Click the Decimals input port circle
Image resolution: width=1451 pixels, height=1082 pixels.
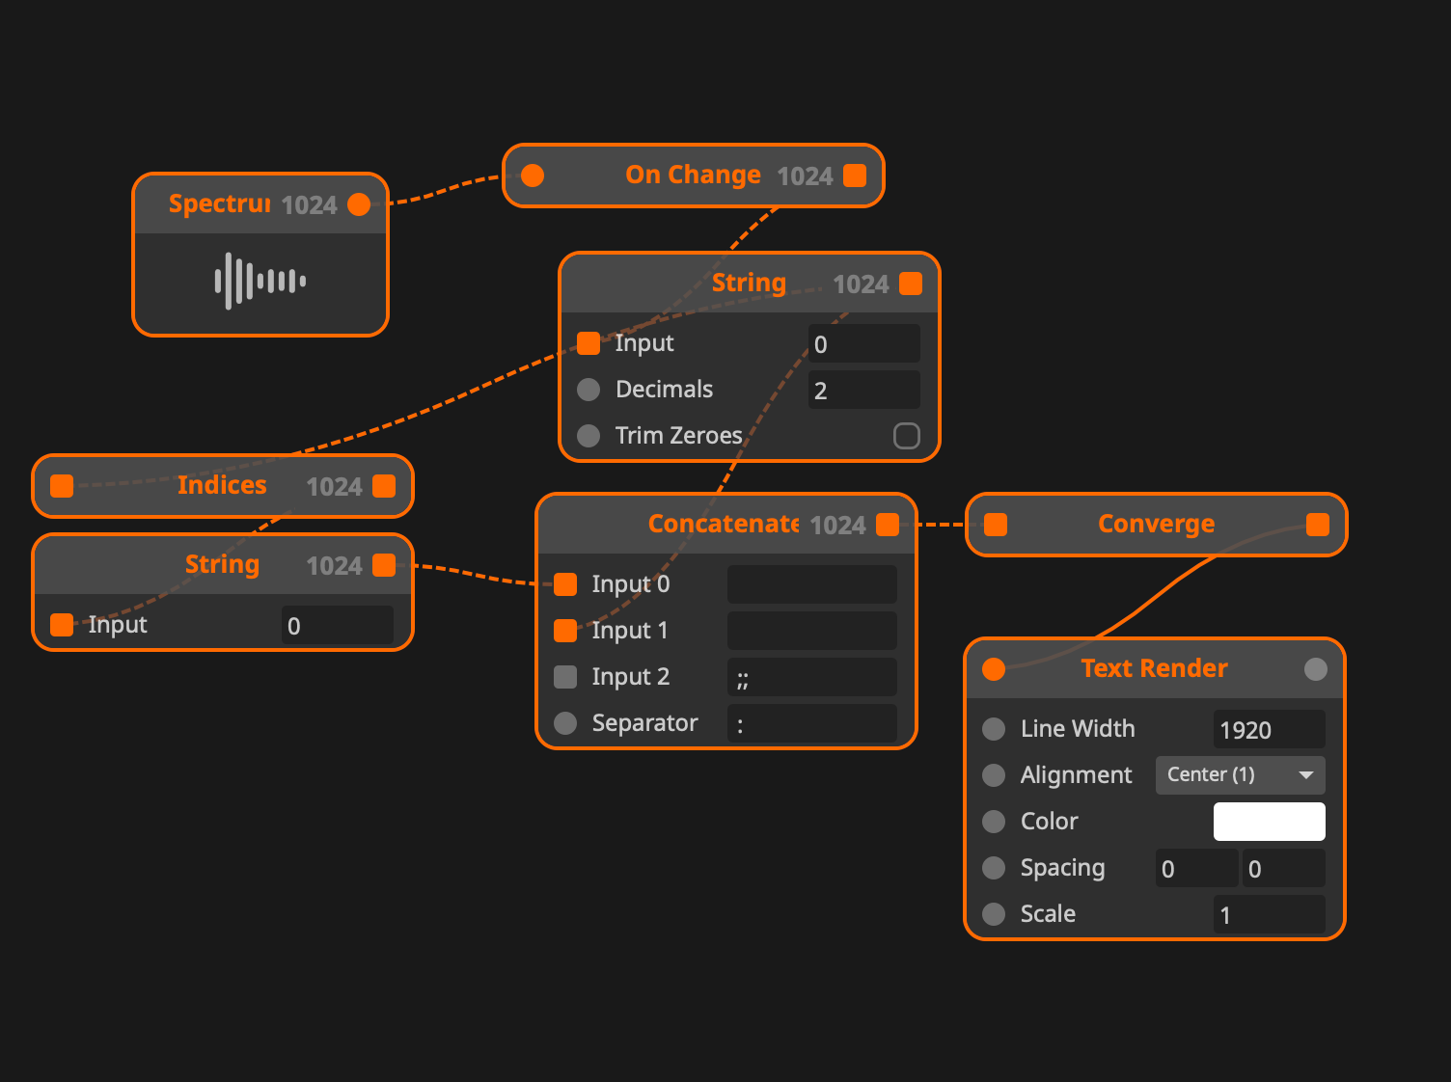pyautogui.click(x=589, y=390)
